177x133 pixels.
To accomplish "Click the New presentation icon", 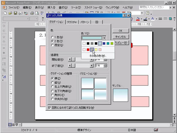I will [x=5, y=13].
